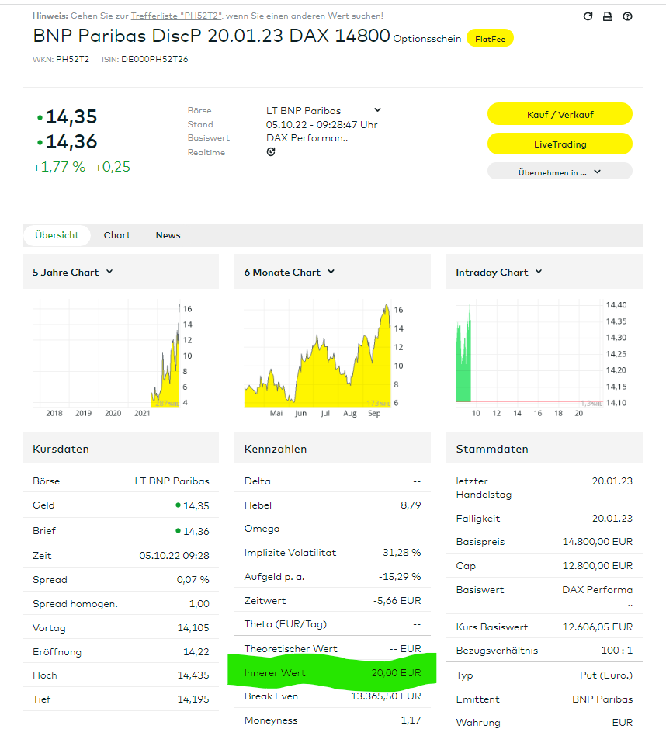Click the highlighted Innerer Wert row
Viewport: 666px width, 729px height.
[x=332, y=672]
